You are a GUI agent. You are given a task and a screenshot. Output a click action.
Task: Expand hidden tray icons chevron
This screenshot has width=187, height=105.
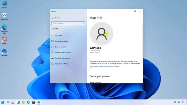point(172,102)
